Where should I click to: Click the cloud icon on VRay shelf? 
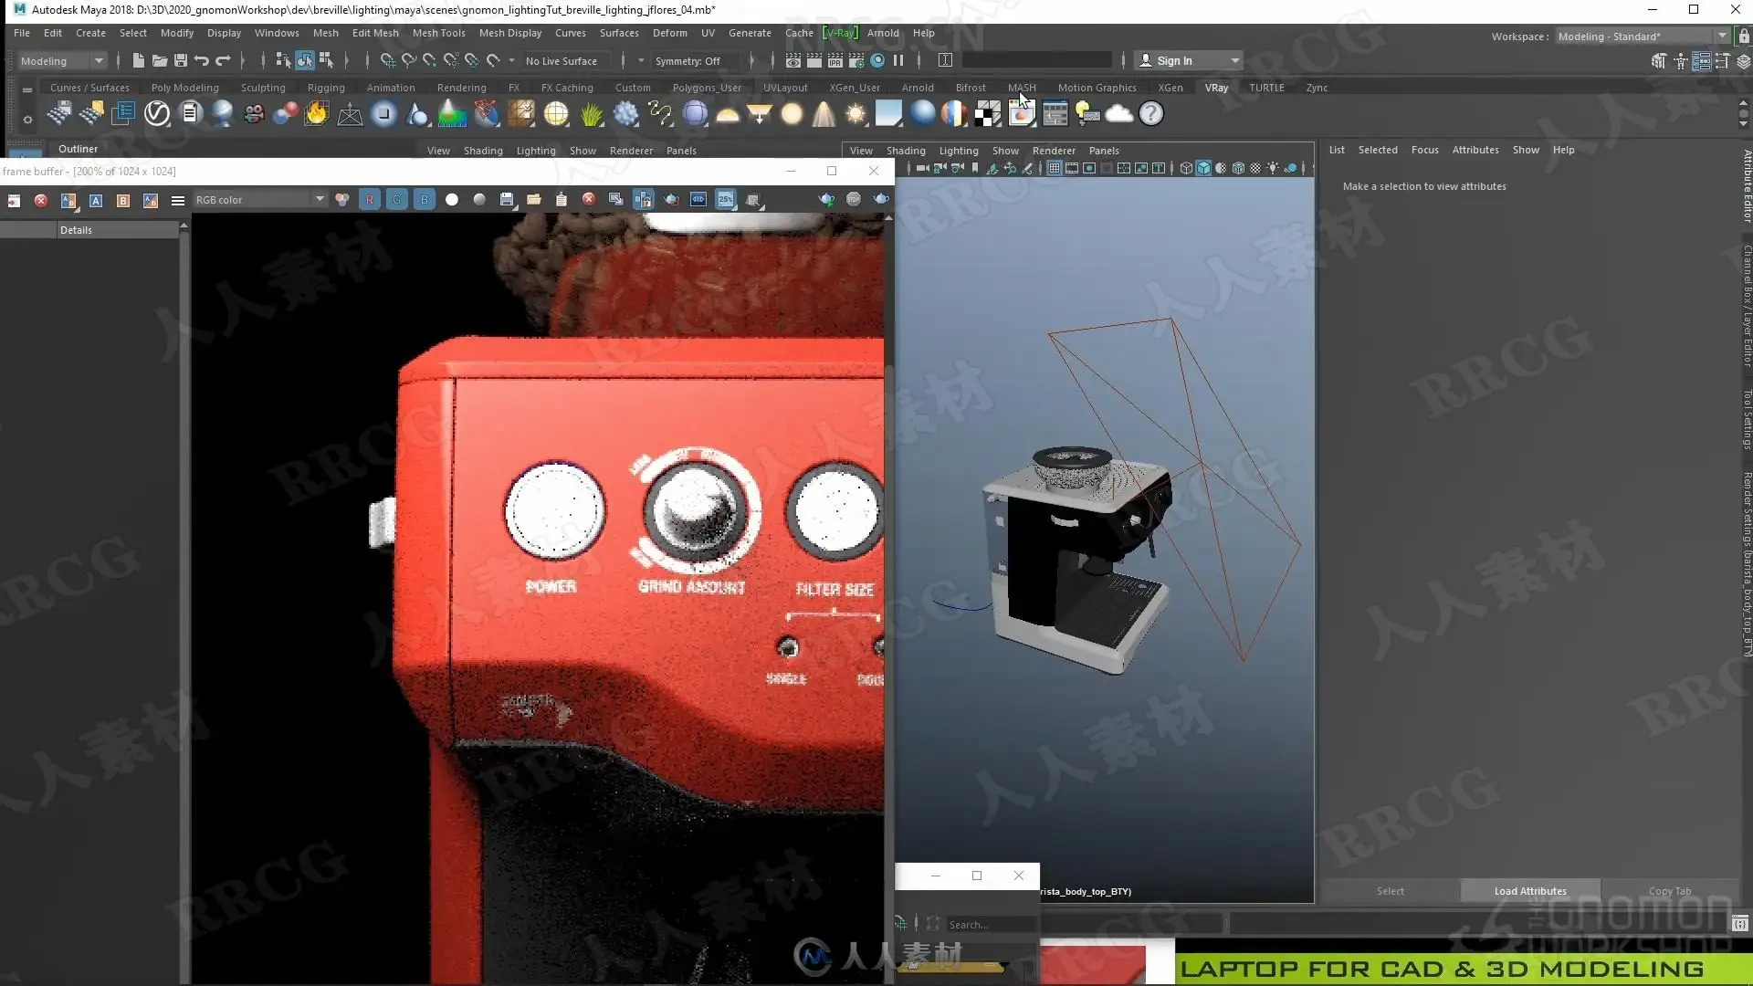(x=1118, y=114)
